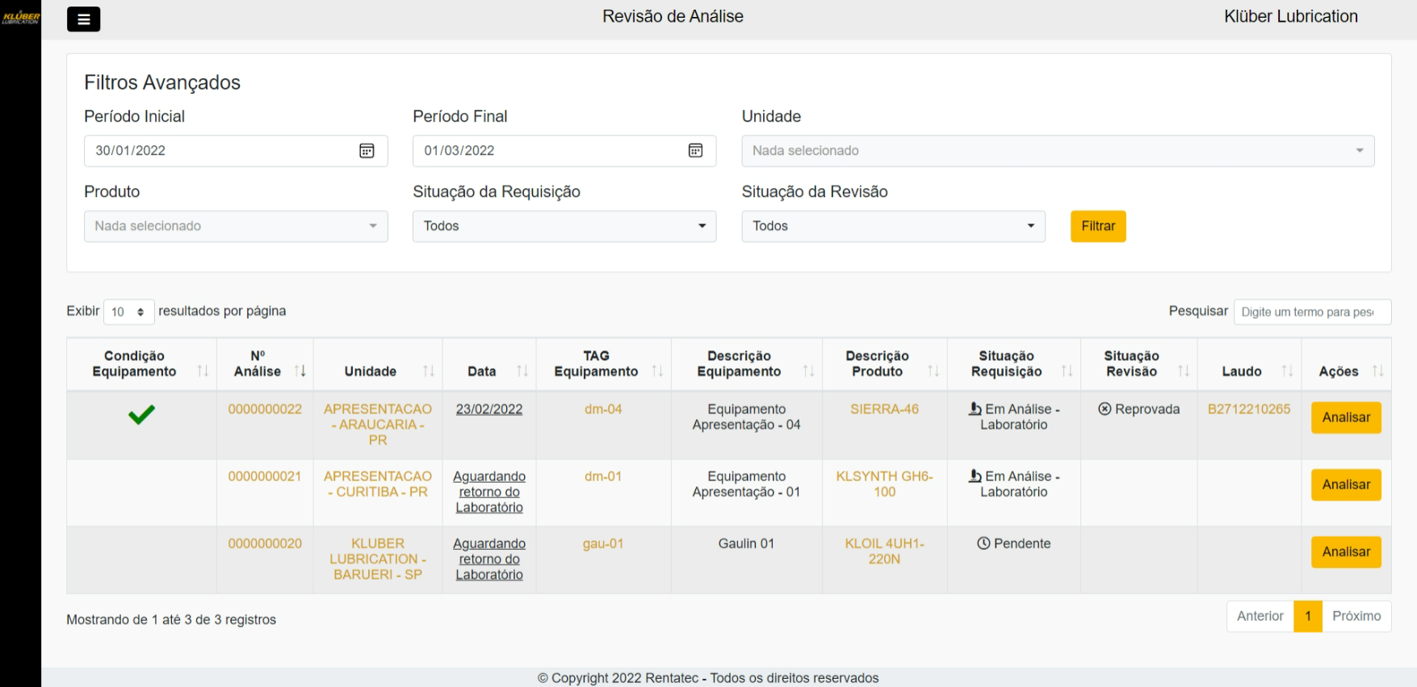Focus the Pesquisar search field
This screenshot has width=1417, height=687.
(x=1311, y=312)
